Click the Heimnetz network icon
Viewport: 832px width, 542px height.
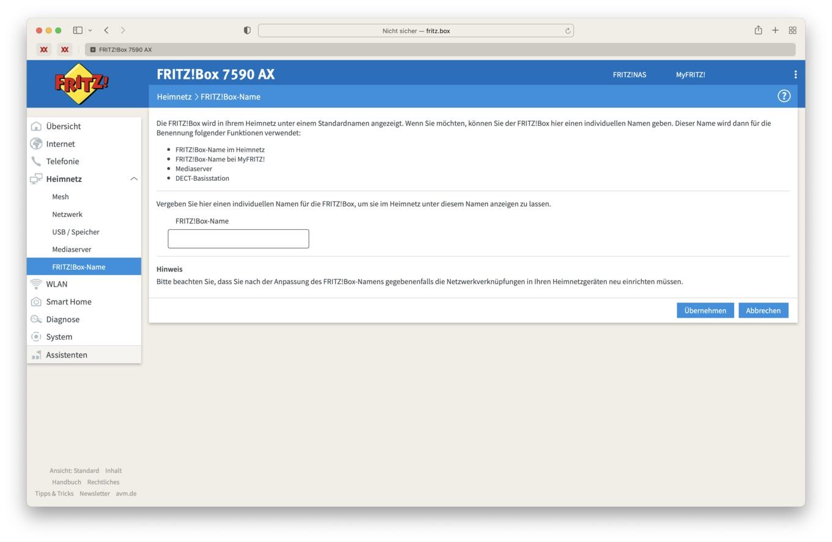(x=36, y=179)
